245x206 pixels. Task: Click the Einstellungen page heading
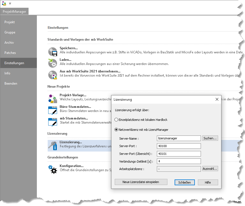coord(58,28)
